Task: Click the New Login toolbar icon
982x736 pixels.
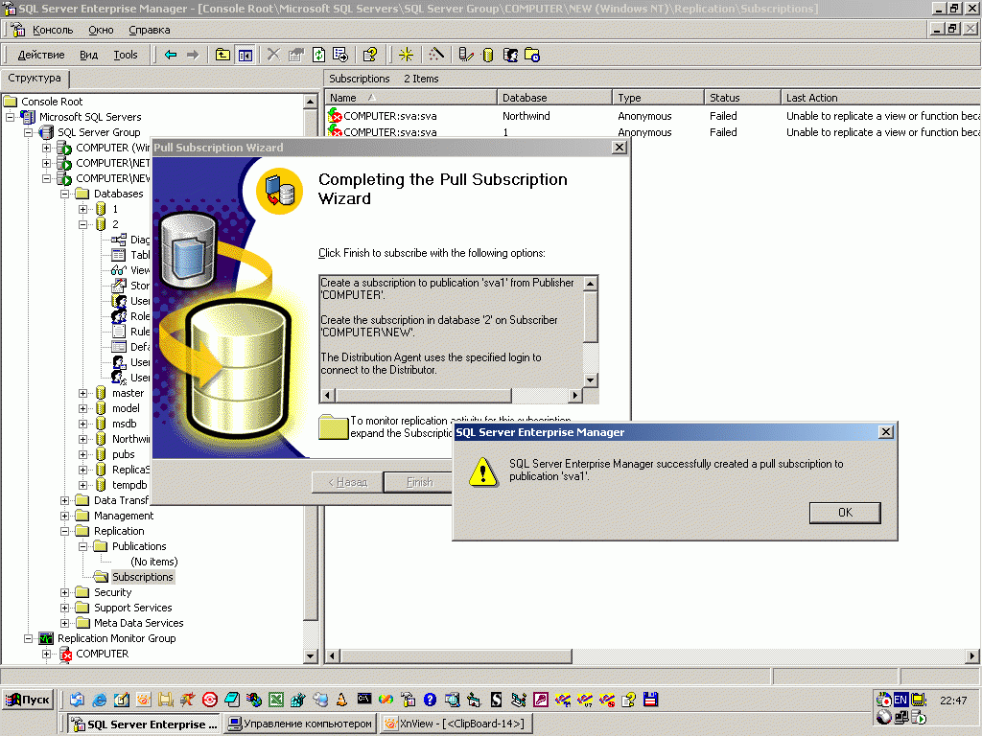Action: tap(510, 55)
